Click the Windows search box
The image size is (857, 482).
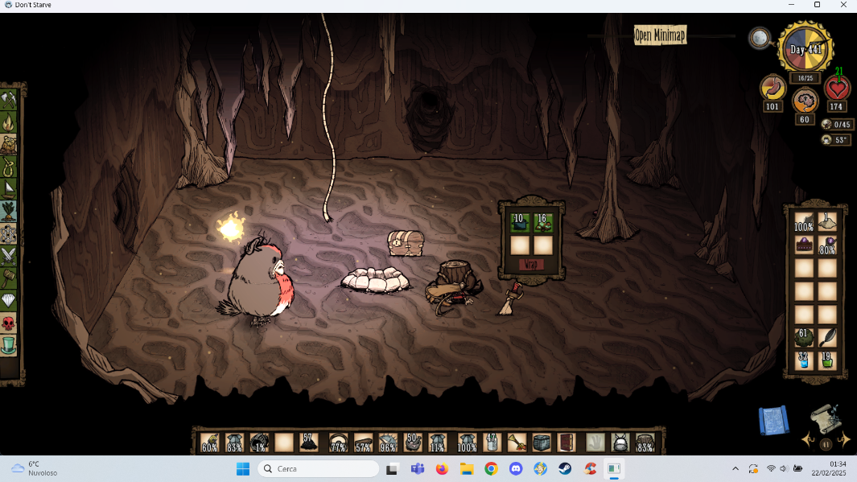[318, 468]
